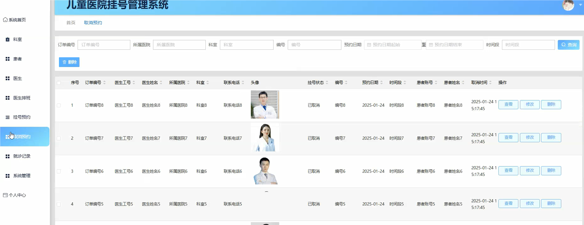
Task: Click the sort arrows on 联系电话 column
Action: (x=243, y=83)
